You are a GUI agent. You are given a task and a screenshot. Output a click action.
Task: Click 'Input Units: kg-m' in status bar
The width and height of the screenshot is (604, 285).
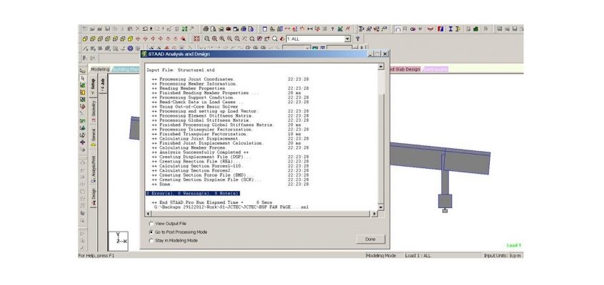click(x=503, y=255)
